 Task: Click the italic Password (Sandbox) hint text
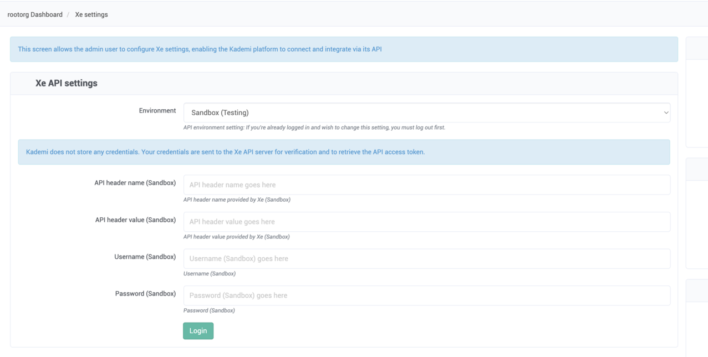click(209, 310)
